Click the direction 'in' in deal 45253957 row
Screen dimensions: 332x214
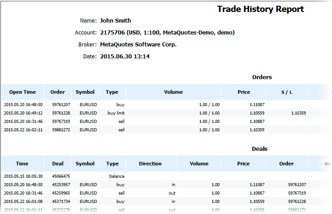coord(174,185)
